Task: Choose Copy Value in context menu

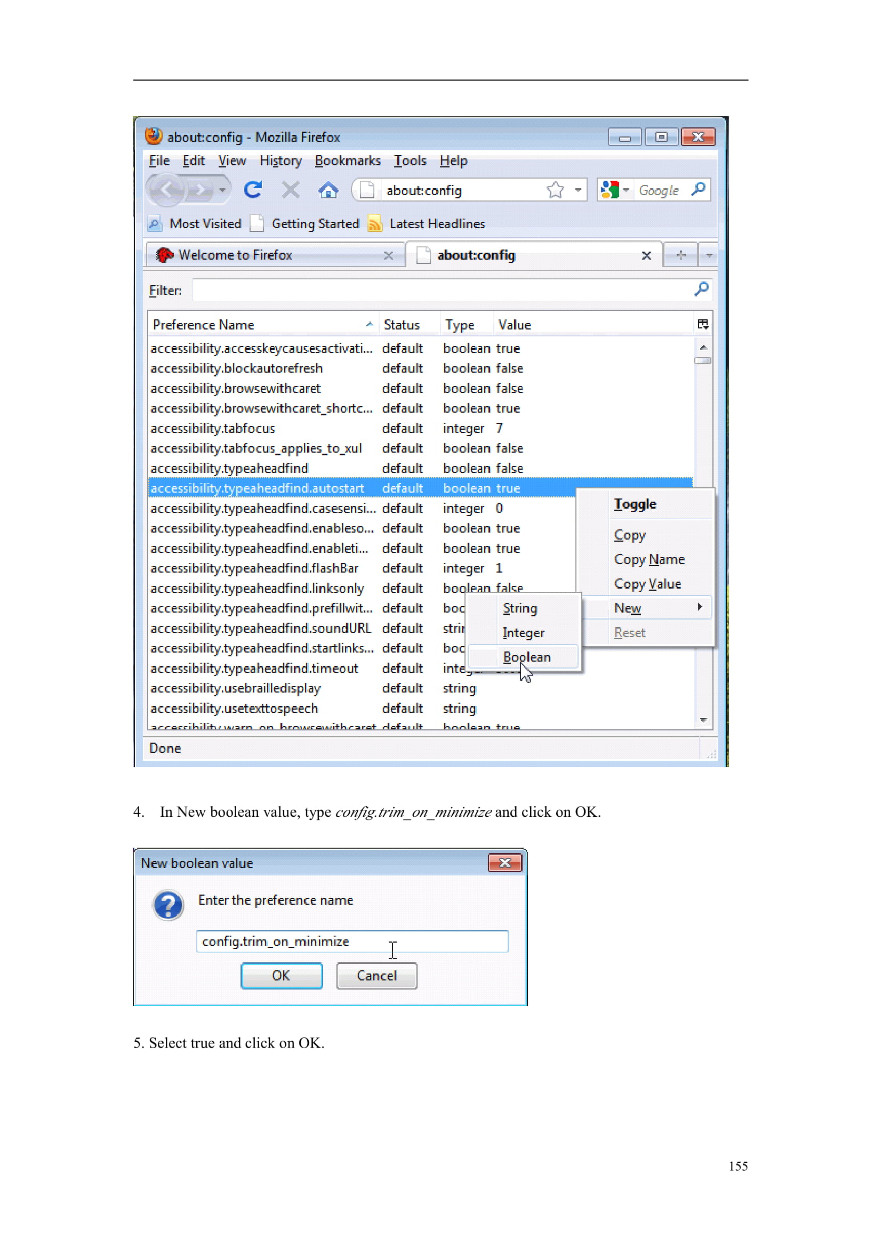Action: click(645, 583)
